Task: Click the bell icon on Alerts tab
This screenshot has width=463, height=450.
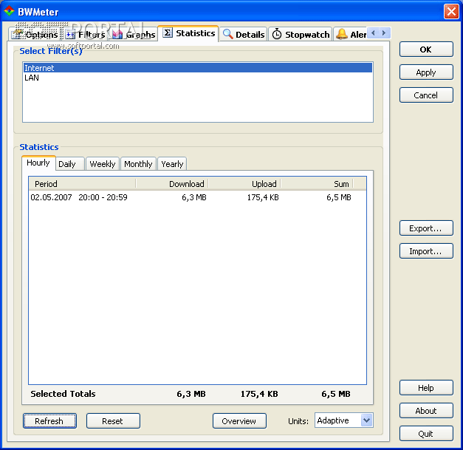Action: [x=342, y=34]
